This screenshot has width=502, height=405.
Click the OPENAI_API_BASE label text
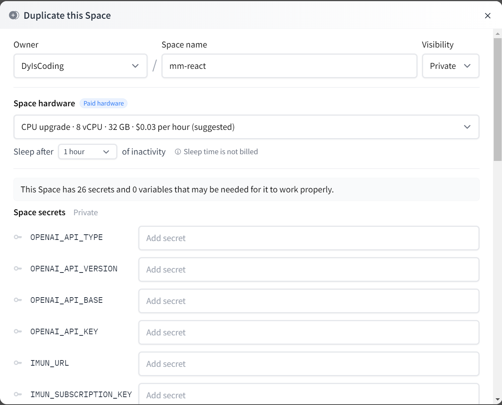click(67, 300)
